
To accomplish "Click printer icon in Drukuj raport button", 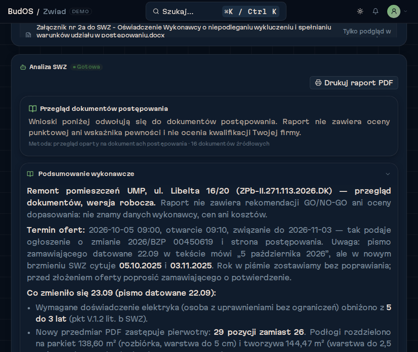I will point(318,83).
